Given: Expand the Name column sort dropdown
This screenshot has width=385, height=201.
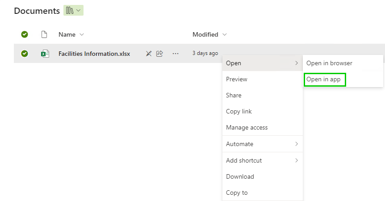Looking at the screenshot, I should [82, 34].
